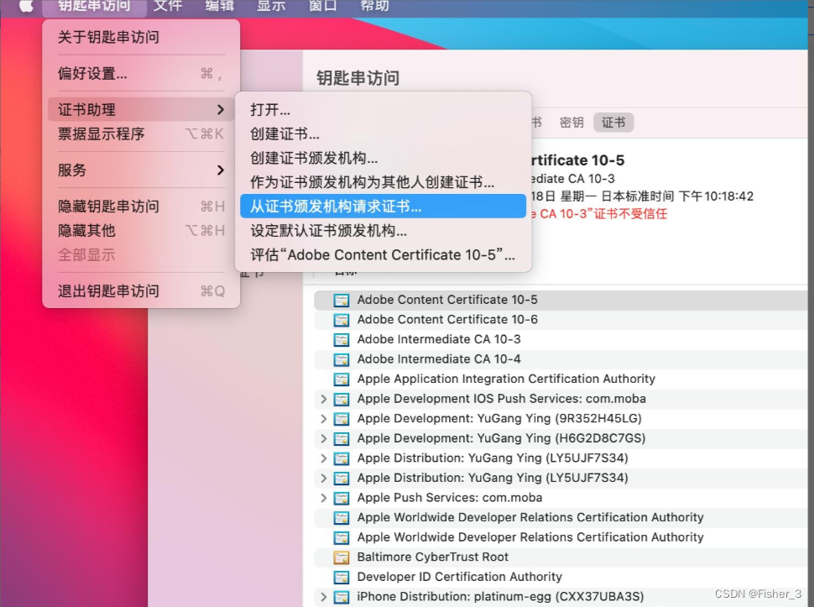The width and height of the screenshot is (814, 607).
Task: Click certificate icon for Adobe Content Certificate 10-5
Action: coord(341,300)
